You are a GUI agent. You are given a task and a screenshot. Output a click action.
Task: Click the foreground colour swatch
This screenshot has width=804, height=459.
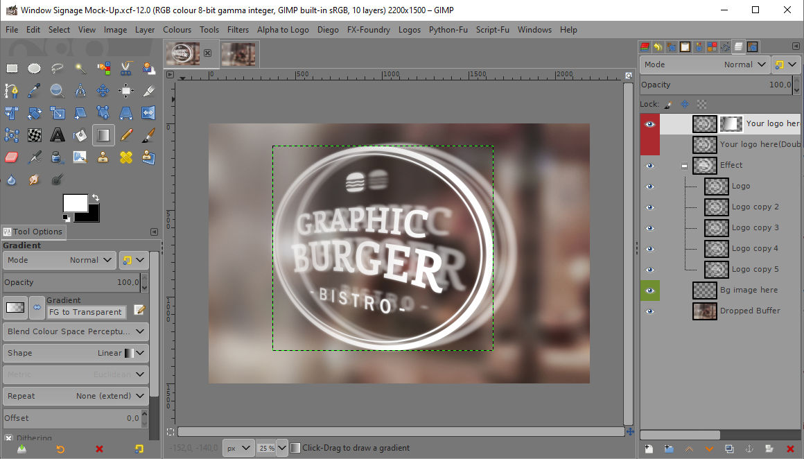click(75, 202)
